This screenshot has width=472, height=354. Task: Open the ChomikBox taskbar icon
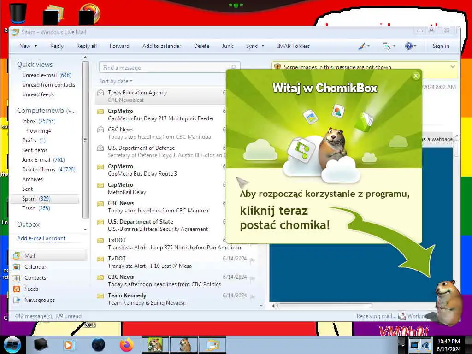pyautogui.click(x=155, y=345)
